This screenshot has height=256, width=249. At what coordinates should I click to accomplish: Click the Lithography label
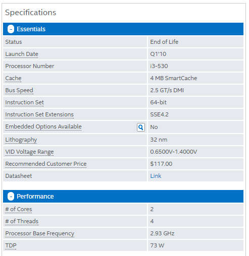pyautogui.click(x=21, y=140)
